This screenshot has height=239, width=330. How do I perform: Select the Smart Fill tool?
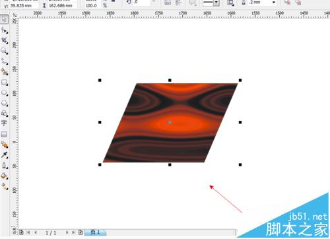[x=4, y=72]
